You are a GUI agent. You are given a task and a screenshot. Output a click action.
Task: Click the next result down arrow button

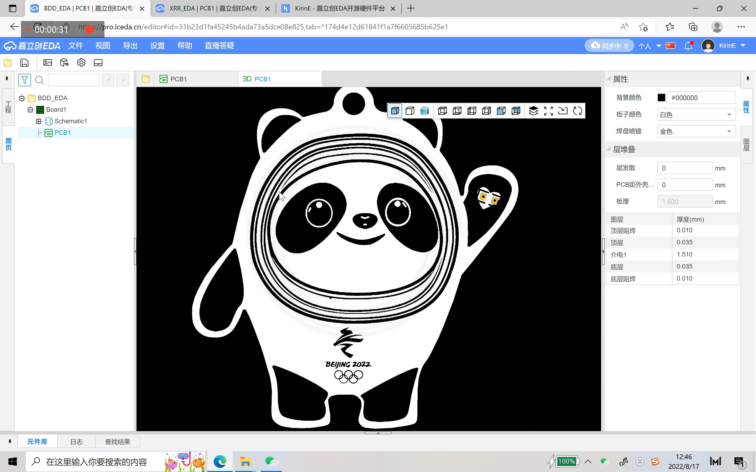click(x=123, y=80)
